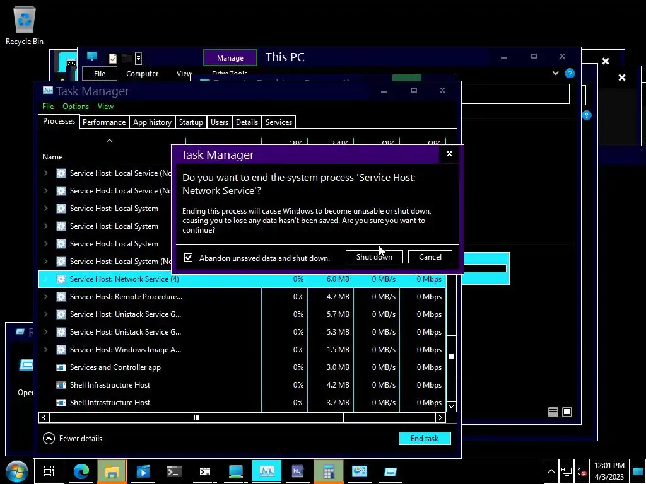Image resolution: width=646 pixels, height=484 pixels.
Task: Sort processes by the Name column
Action: [x=52, y=157]
